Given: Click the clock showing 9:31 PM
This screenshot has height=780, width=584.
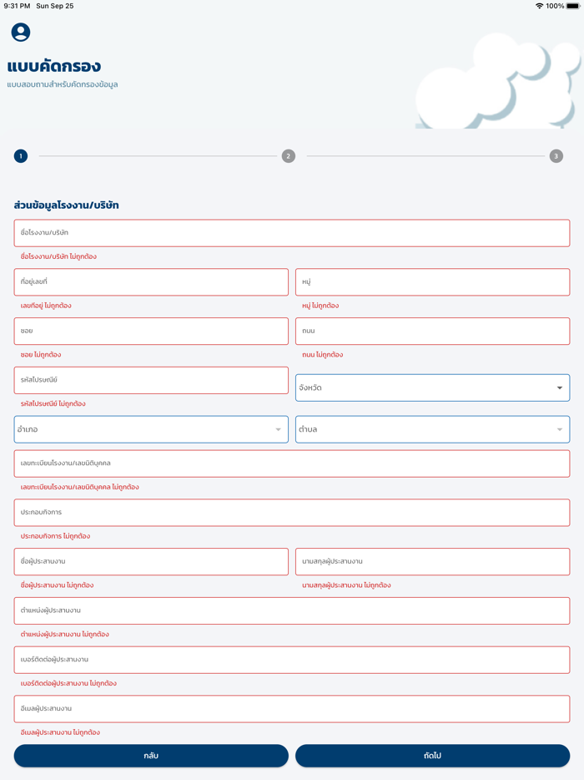Looking at the screenshot, I should (x=17, y=7).
